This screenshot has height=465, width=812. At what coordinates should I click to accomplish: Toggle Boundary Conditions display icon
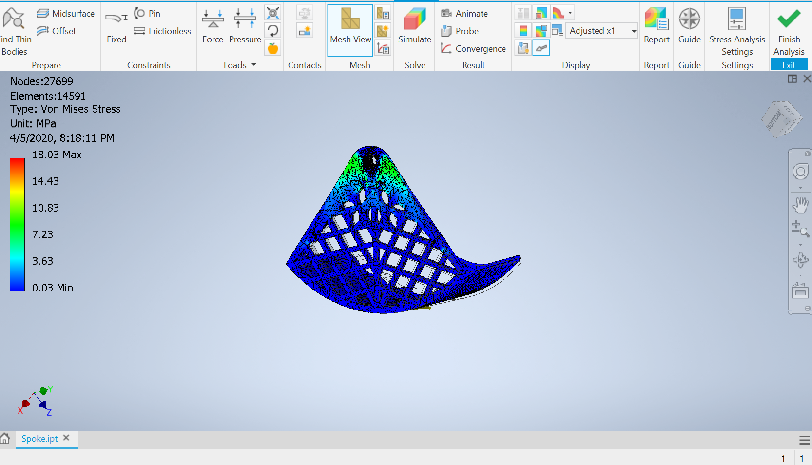[x=541, y=48]
